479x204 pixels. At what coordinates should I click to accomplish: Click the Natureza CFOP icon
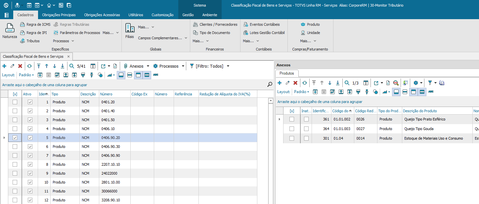tap(10, 28)
